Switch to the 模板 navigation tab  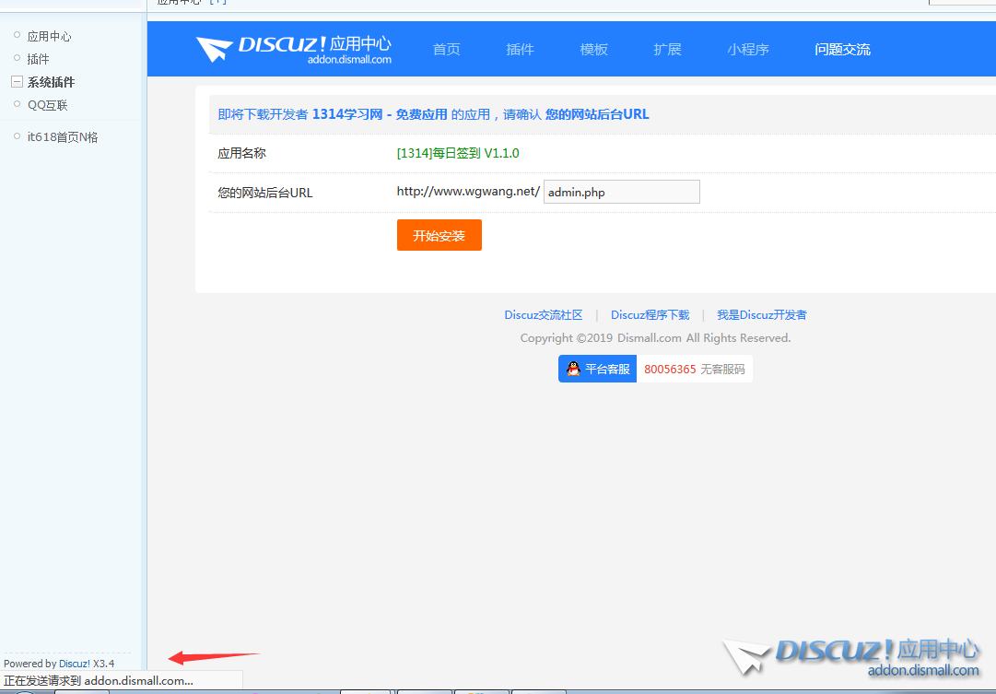(x=593, y=50)
